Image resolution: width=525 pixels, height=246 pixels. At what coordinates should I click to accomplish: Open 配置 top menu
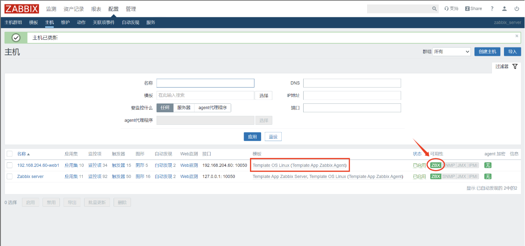[114, 9]
